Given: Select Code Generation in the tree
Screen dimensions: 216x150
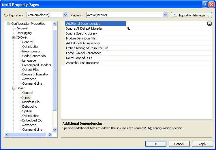Looking at the screenshot, I should (x=34, y=56).
